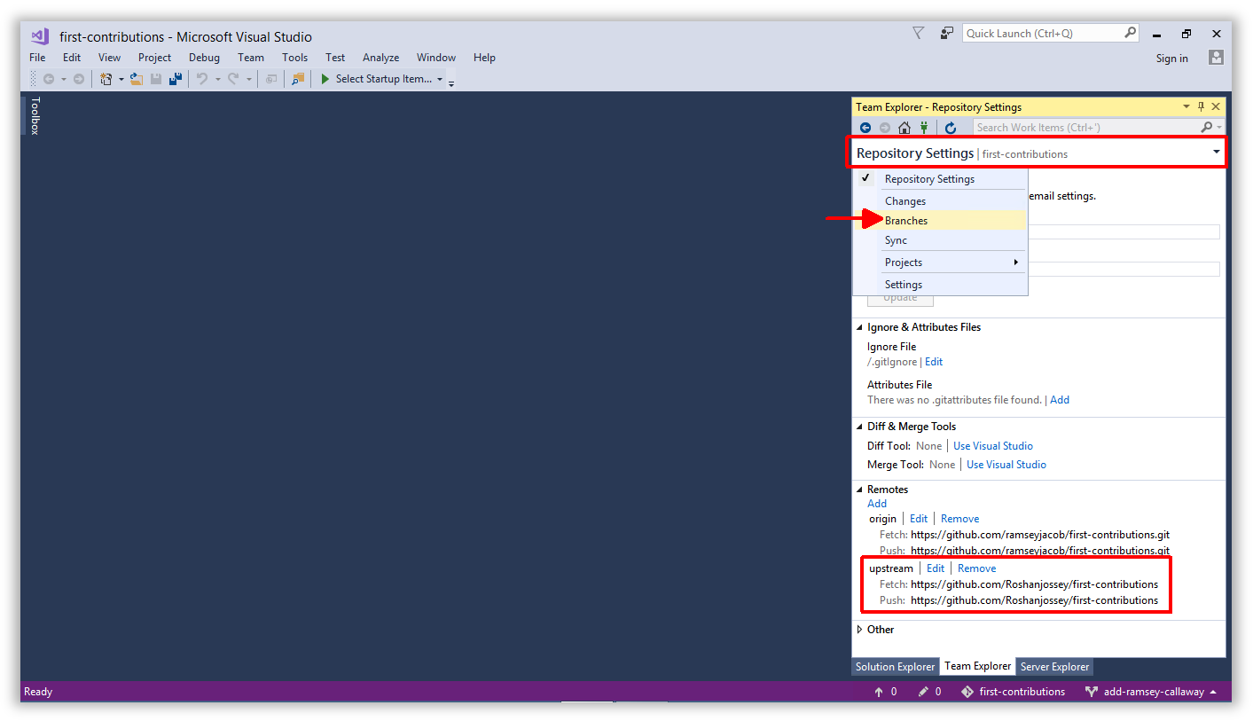
Task: Open the notifications flag icon
Action: [919, 34]
